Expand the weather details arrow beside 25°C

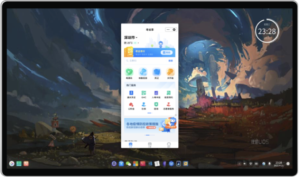coord(138,43)
